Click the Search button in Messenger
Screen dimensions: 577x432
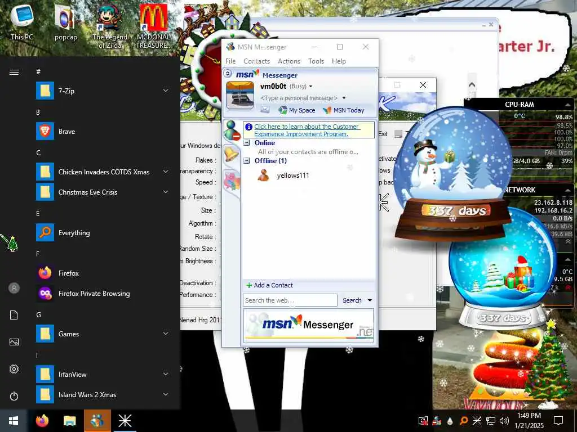pos(352,300)
